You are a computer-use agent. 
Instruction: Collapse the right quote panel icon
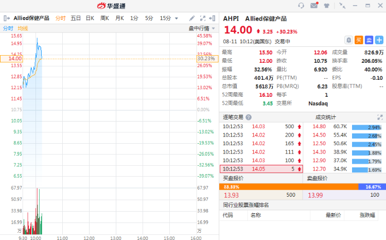[212, 18]
